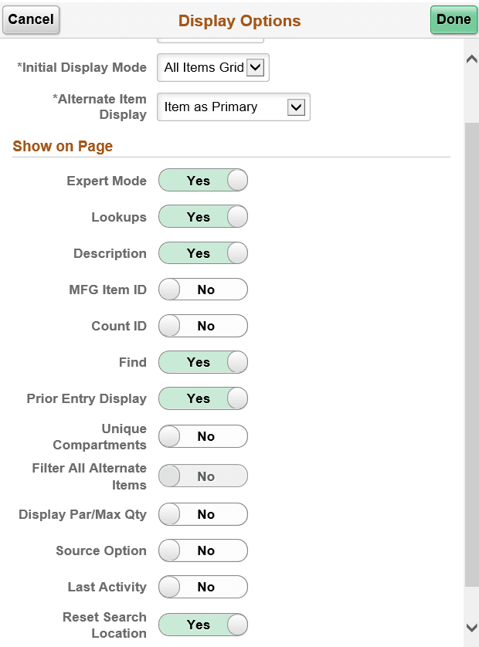Turn off Prior Entry Display
Screen dimensions: 479x647
[202, 398]
